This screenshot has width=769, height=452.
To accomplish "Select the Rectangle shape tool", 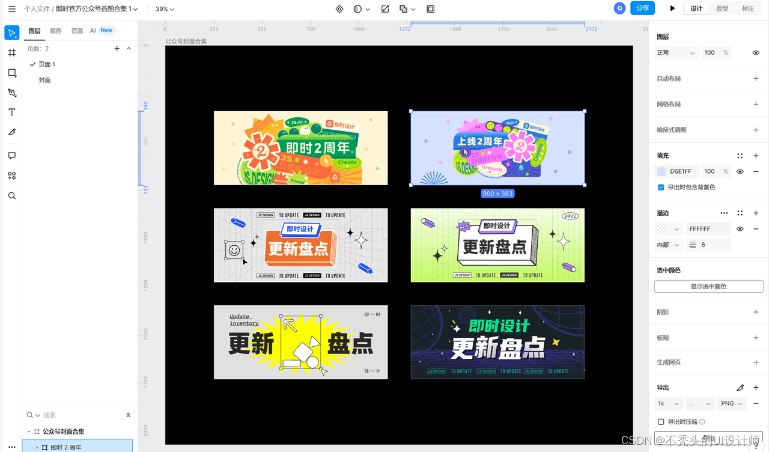I will click(x=12, y=73).
